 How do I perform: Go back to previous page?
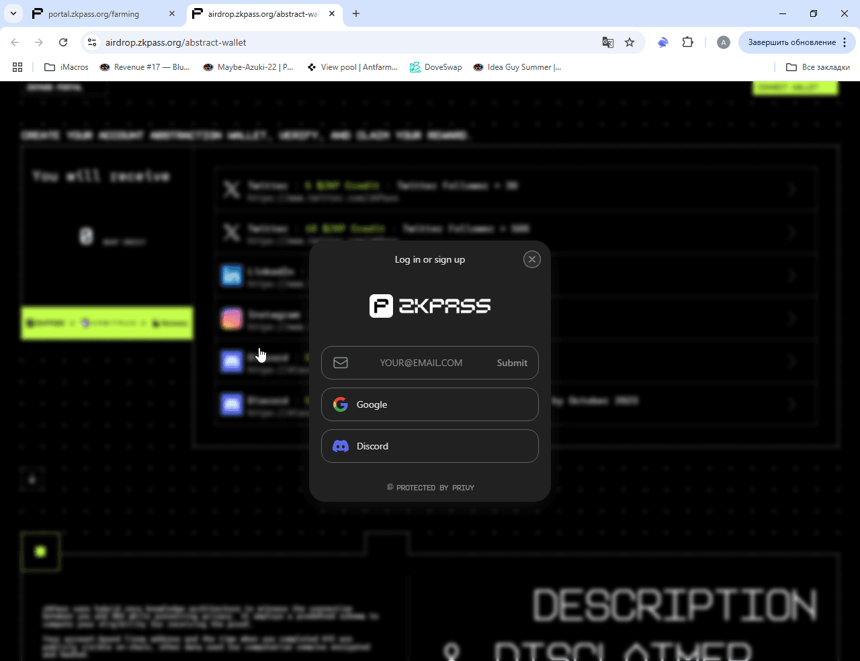[x=15, y=42]
